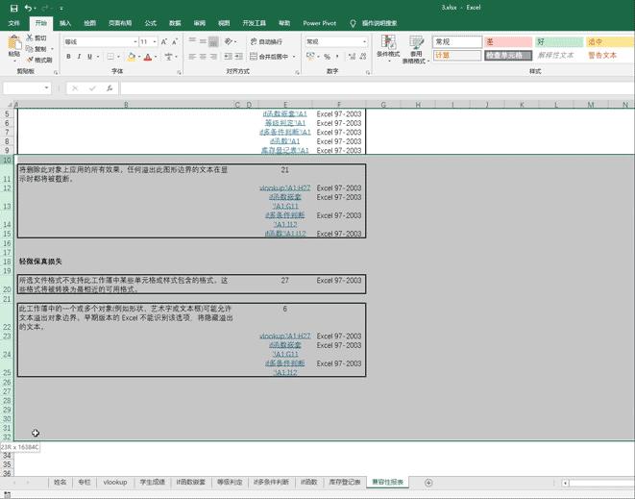Open the Name Box dropdown

[46, 88]
